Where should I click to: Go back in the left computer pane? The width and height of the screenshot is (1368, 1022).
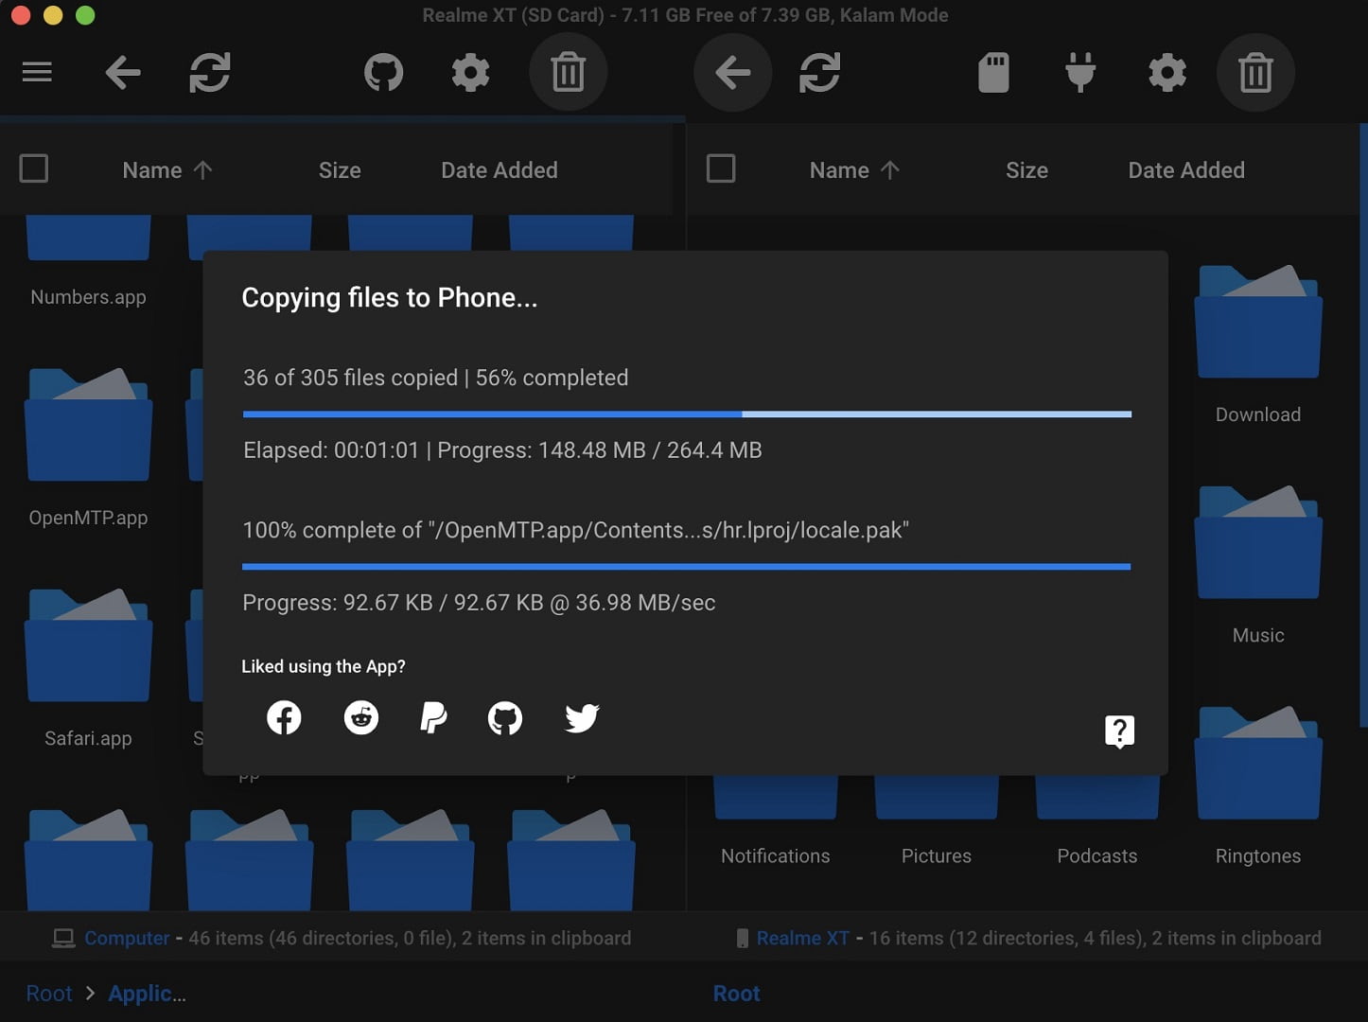(x=123, y=72)
